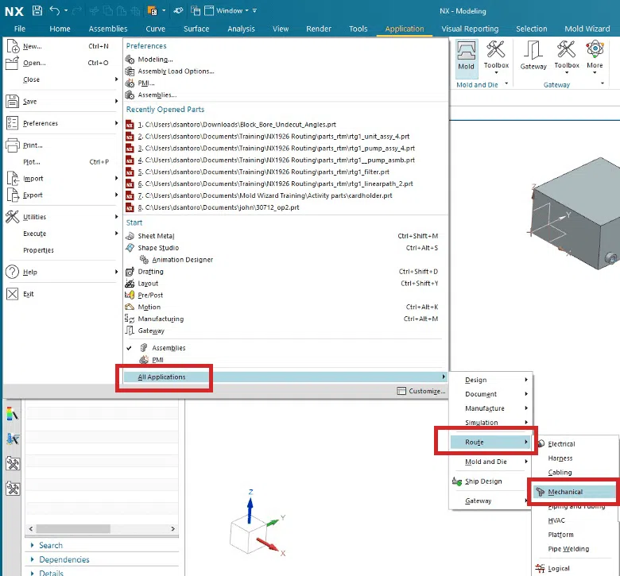The width and height of the screenshot is (620, 576).
Task: Expand the Save submenu arrow
Action: point(116,101)
